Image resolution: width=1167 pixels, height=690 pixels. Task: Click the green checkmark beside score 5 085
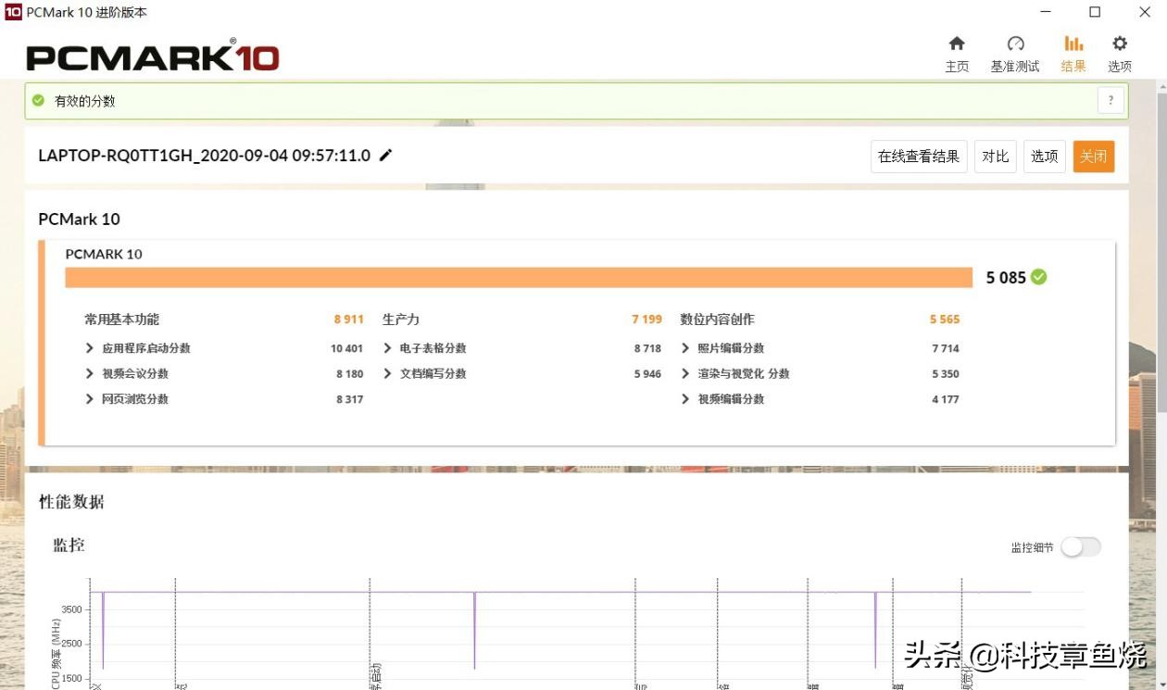tap(1037, 277)
